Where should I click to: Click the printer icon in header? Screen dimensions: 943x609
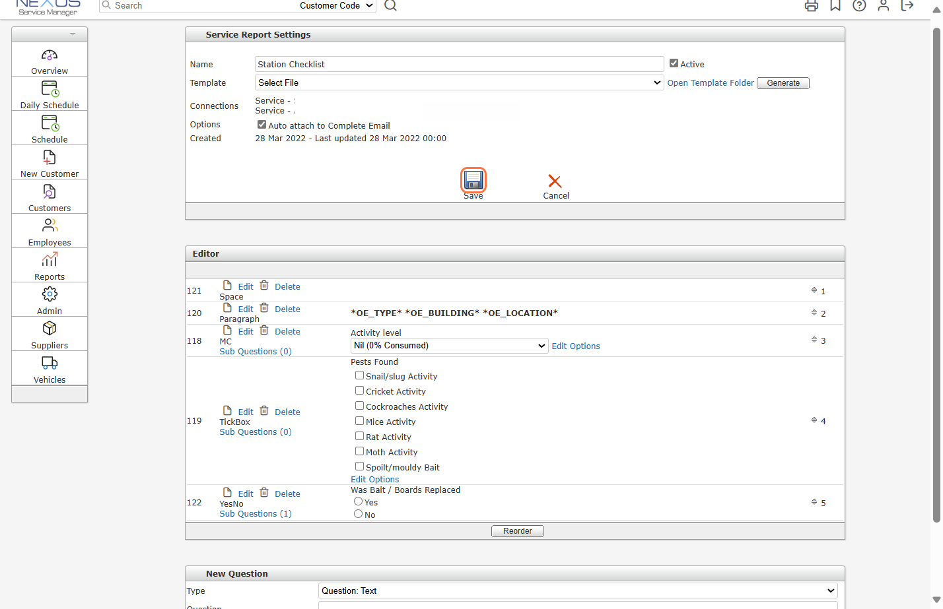point(812,6)
